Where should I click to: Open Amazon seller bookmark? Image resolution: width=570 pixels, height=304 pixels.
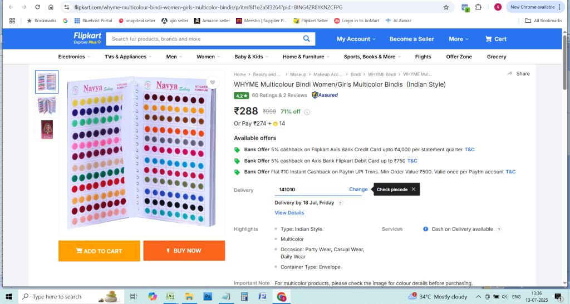click(x=212, y=21)
